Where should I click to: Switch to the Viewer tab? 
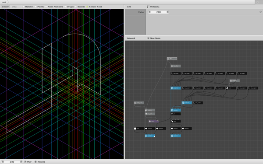[5, 7]
